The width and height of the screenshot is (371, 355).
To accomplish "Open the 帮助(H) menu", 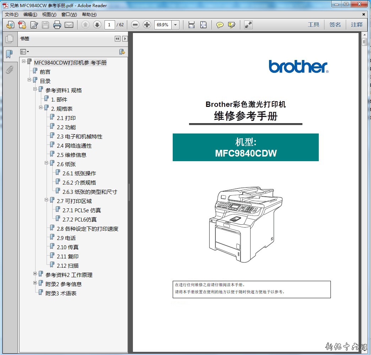I will 89,15.
